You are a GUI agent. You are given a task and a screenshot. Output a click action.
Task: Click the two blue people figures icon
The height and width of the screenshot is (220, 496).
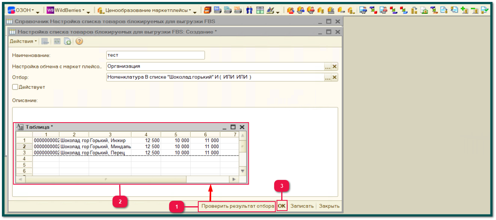[x=249, y=10]
